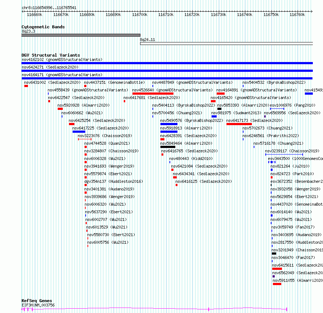The height and width of the screenshot is (313, 323).
Task: Select nsv6422547 (Sedlazeck2020) label
Action: coord(76,98)
